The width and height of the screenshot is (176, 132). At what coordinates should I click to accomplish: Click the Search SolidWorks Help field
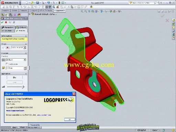pos(141,3)
